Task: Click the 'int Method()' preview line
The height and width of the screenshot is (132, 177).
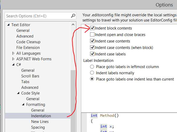Action: [x=105, y=115]
